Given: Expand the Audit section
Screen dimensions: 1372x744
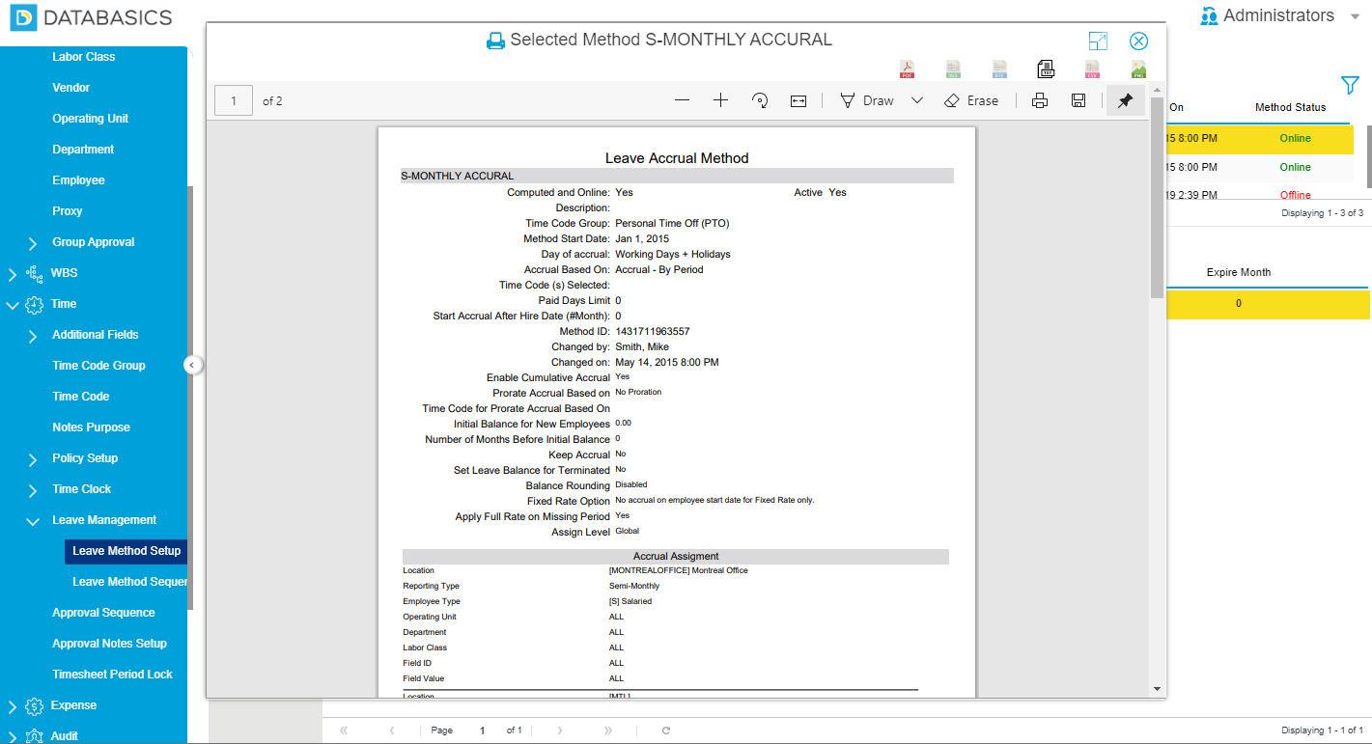Looking at the screenshot, I should [x=12, y=737].
